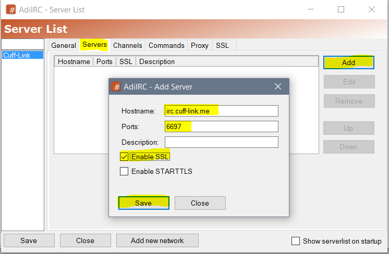Click Close in Add Server dialog
The height and width of the screenshot is (254, 389).
point(200,203)
